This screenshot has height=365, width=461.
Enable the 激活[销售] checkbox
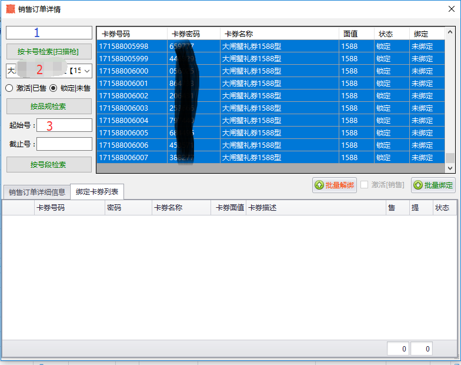click(365, 185)
